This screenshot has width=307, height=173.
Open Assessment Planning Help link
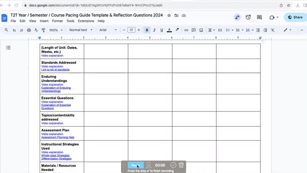58,137
